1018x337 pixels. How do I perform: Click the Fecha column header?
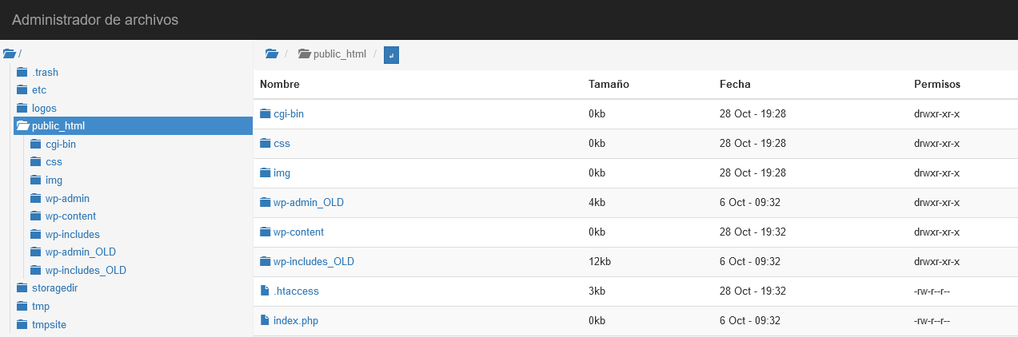(735, 85)
